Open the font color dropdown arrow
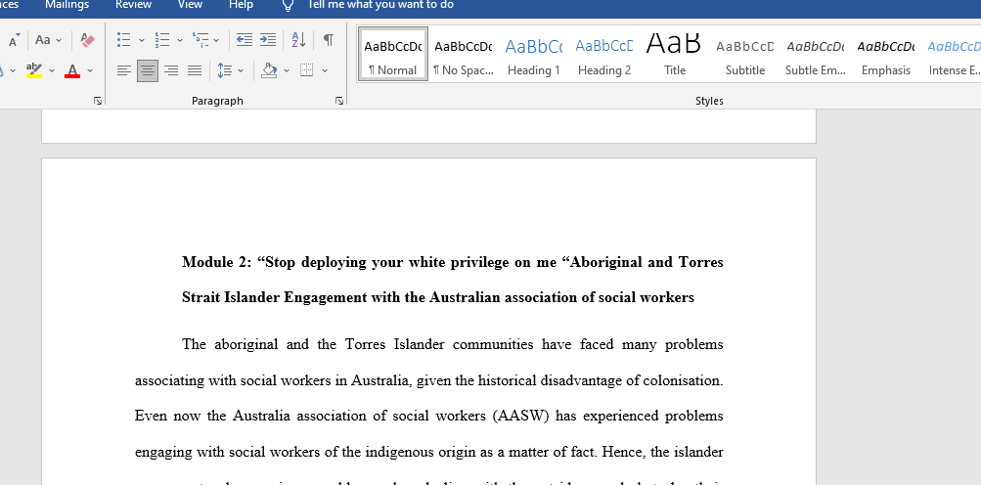Viewport: 981px width, 485px height. (x=90, y=70)
